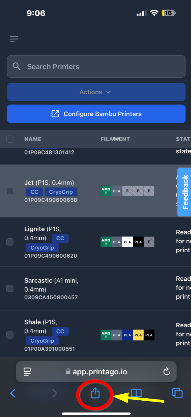The image size is (191, 417).
Task: Tick the Sarcastic printer checkbox
Action: [10, 289]
